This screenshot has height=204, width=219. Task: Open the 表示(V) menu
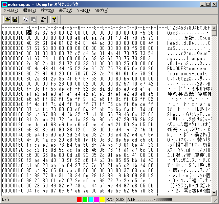pyautogui.click(x=65, y=11)
